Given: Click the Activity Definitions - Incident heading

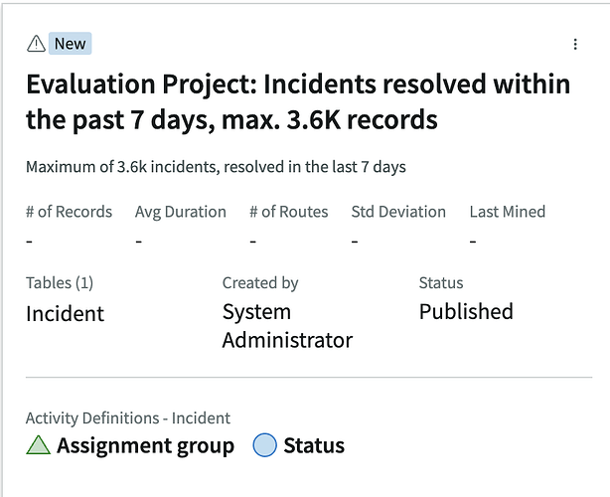Looking at the screenshot, I should click(127, 418).
